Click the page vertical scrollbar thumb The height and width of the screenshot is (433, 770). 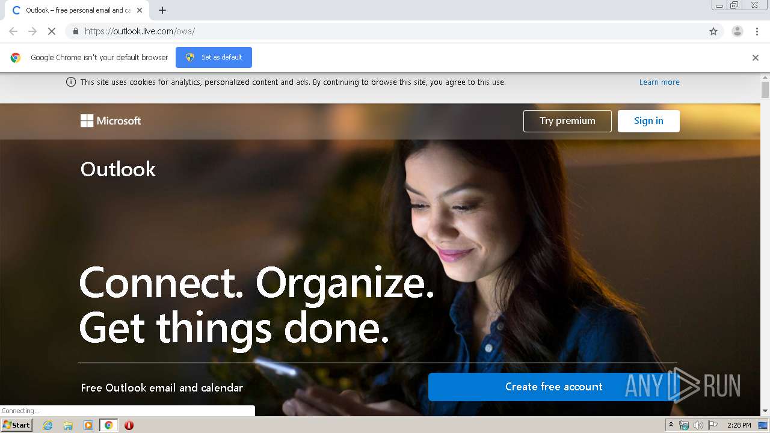[x=765, y=90]
